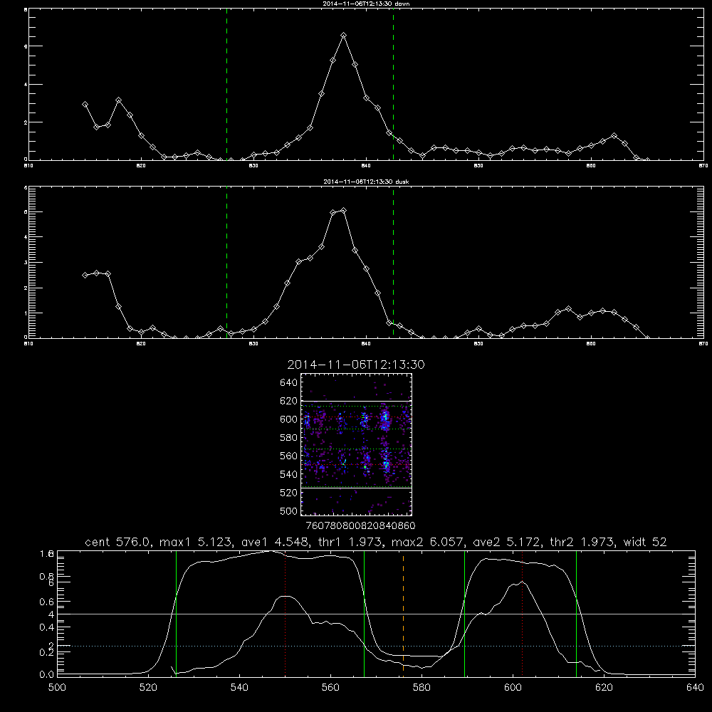Click the secondary peak diamond near 818 in dawn plot
Image resolution: width=712 pixels, height=712 pixels.
pyautogui.click(x=118, y=100)
